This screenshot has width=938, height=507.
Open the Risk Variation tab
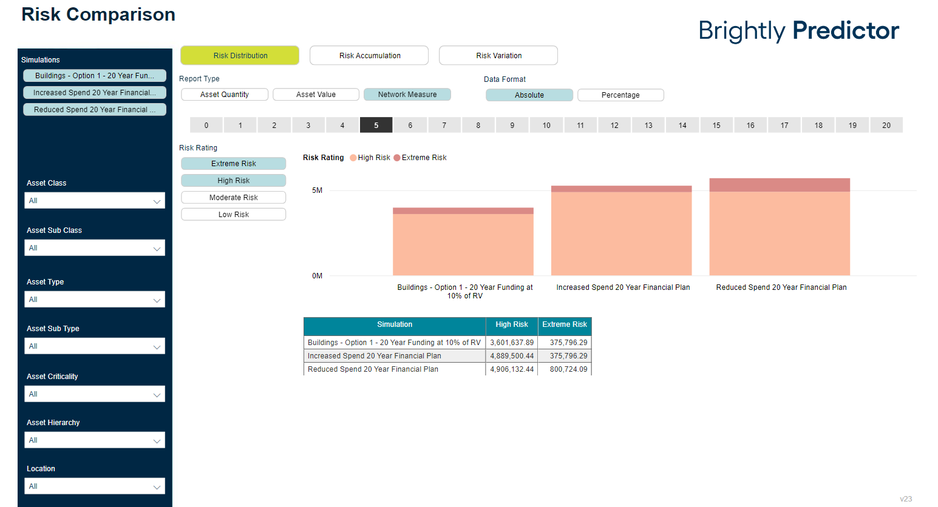tap(498, 56)
